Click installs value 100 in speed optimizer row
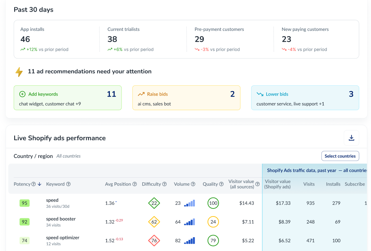The width and height of the screenshot is (371, 251). [x=336, y=240]
